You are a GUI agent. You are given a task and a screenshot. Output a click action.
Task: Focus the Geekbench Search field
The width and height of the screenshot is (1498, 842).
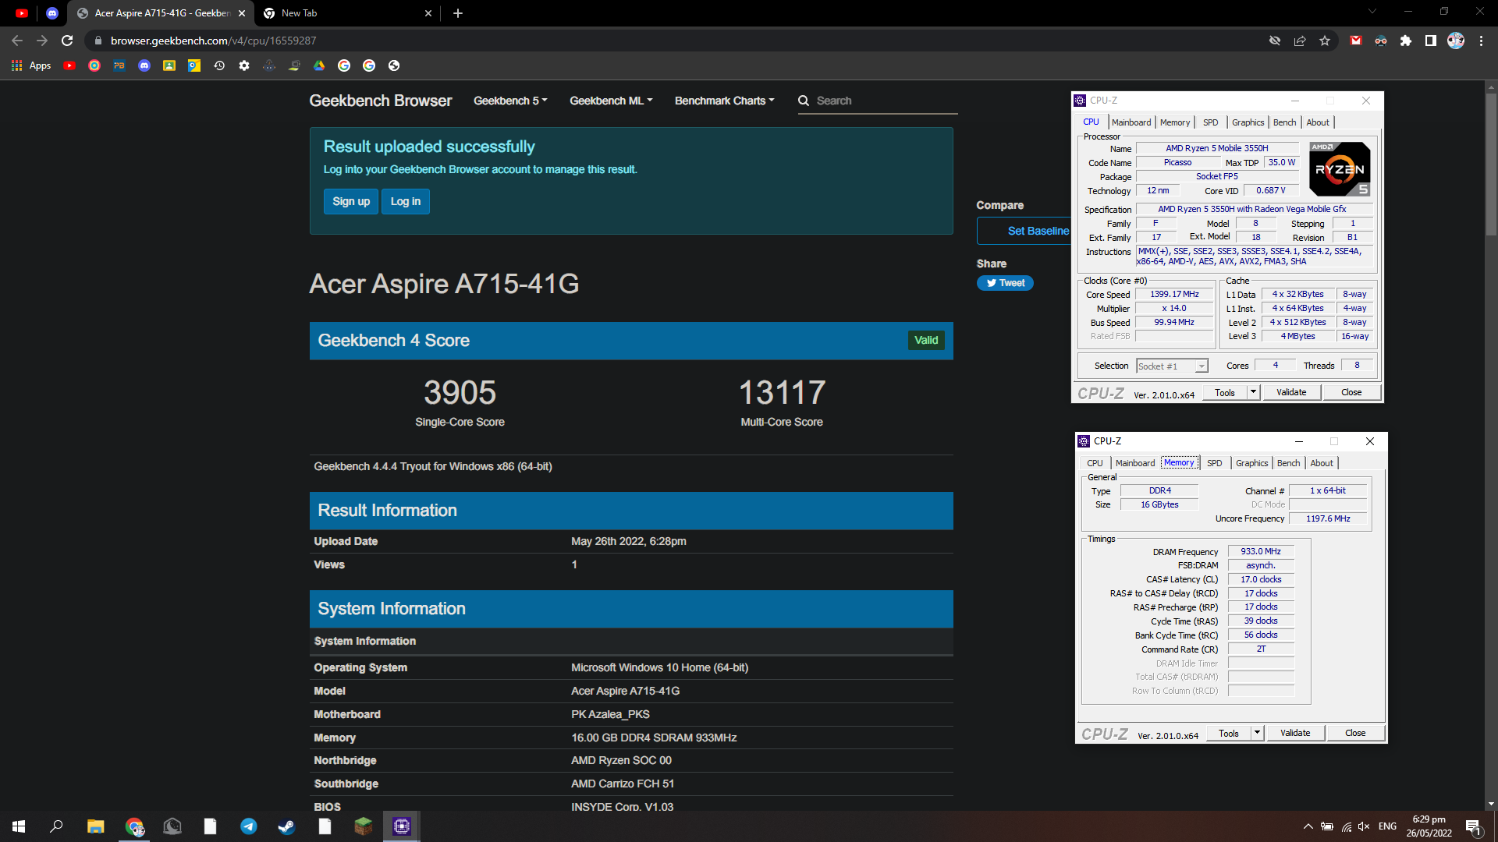pos(886,101)
